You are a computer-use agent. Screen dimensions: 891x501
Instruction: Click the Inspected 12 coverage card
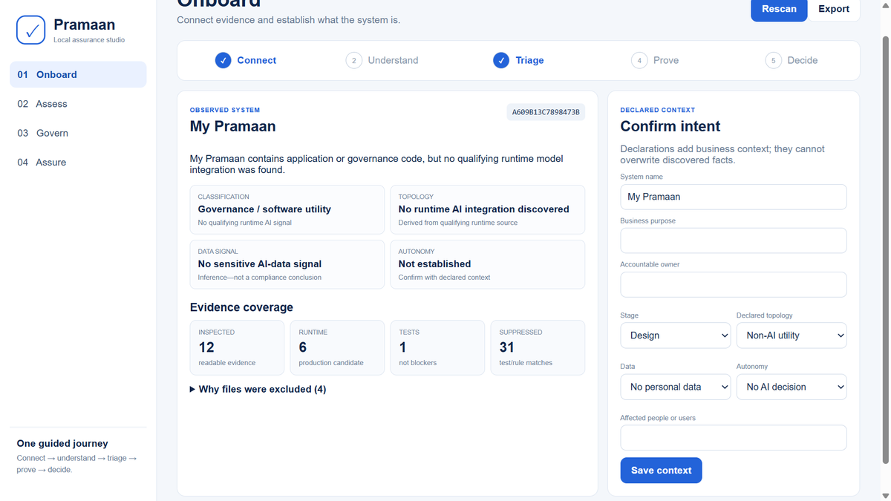tap(237, 347)
